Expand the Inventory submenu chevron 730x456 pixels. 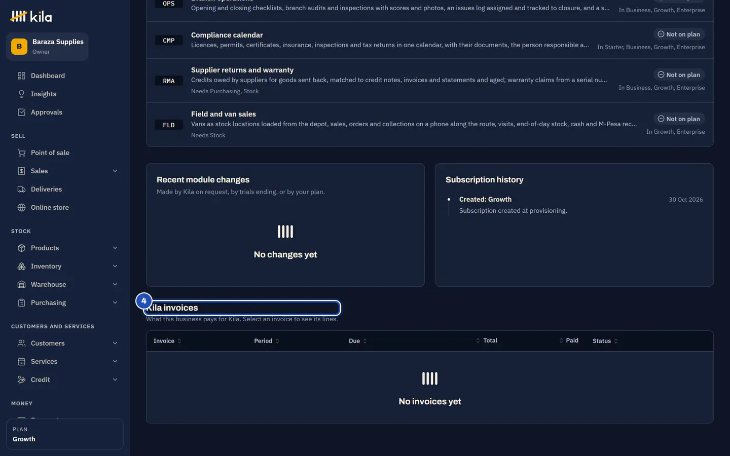115,267
